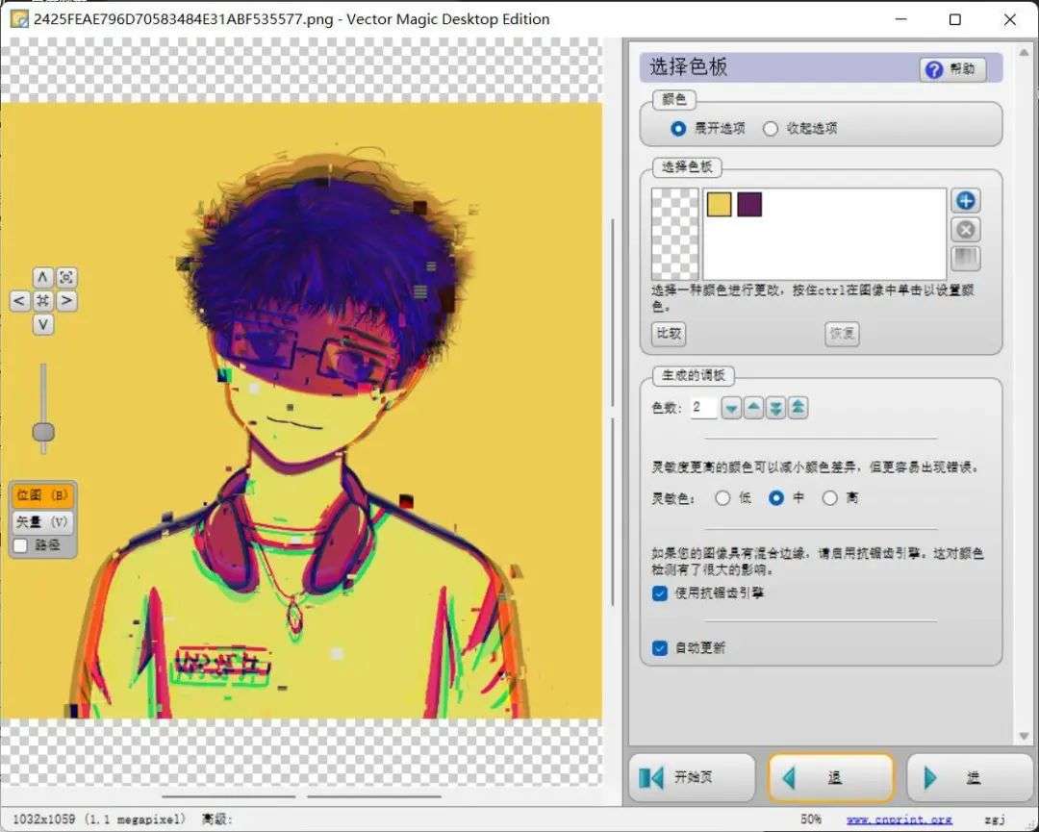This screenshot has height=832, width=1039.
Task: Click the 色数 number input field
Action: pos(703,408)
